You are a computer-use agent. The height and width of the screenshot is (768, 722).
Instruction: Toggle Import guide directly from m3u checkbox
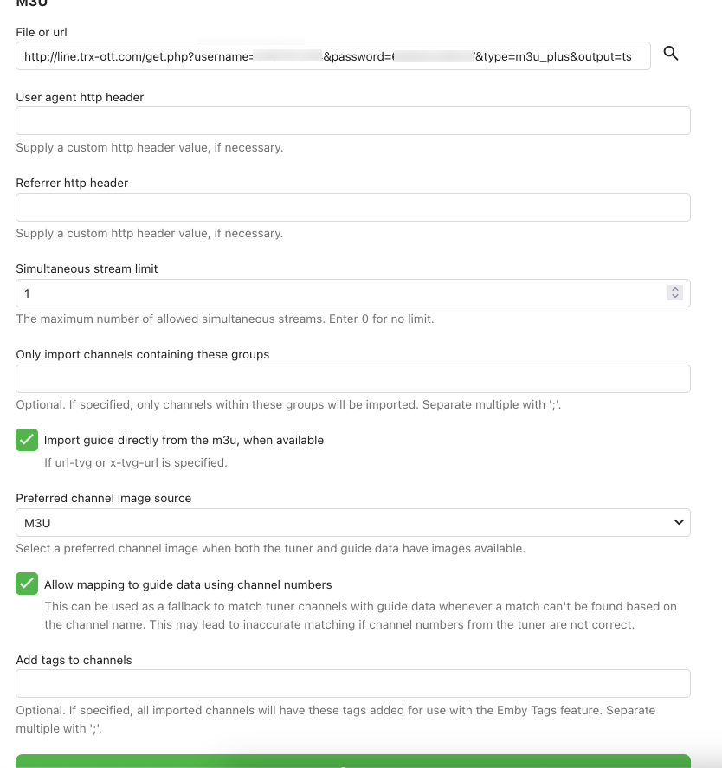27,440
